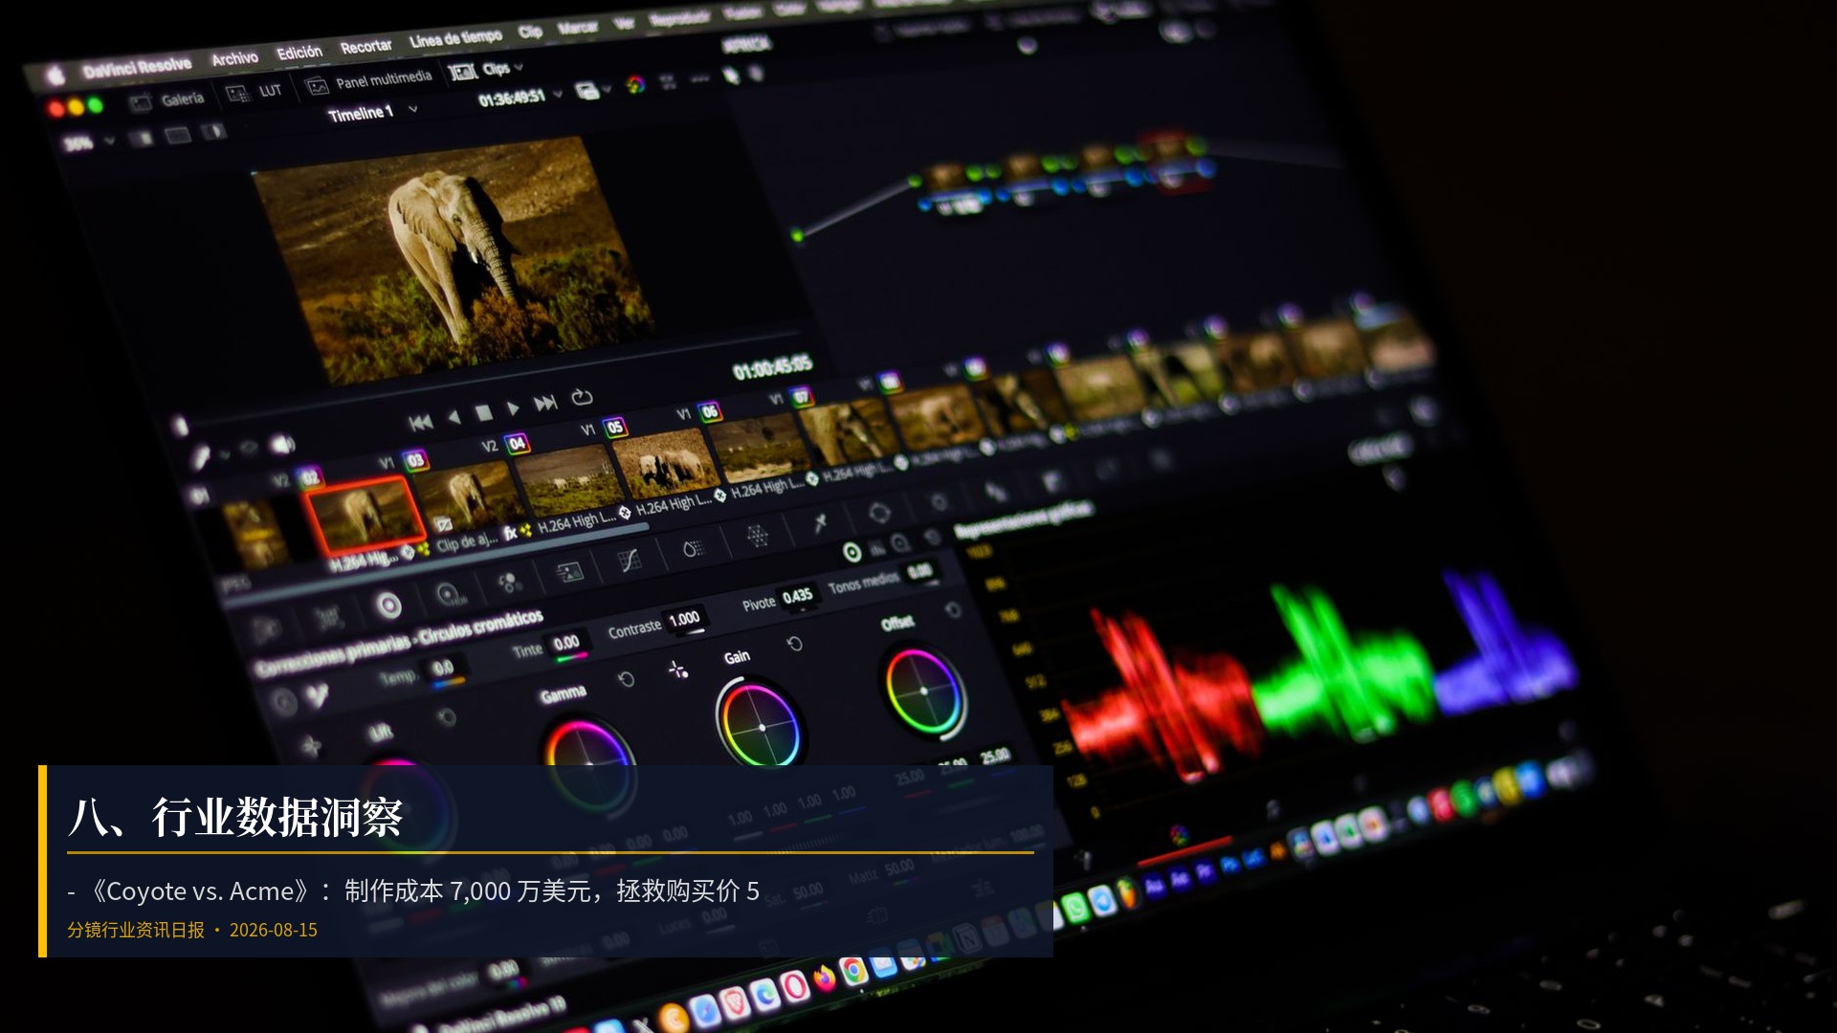This screenshot has height=1033, width=1837.
Task: Open the LUT browser
Action: click(255, 92)
